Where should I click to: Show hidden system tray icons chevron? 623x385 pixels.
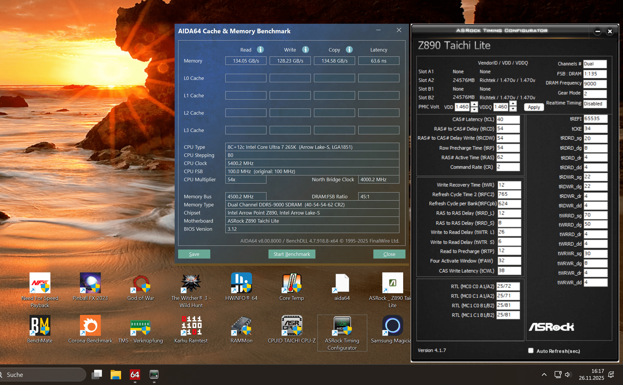[x=544, y=375]
